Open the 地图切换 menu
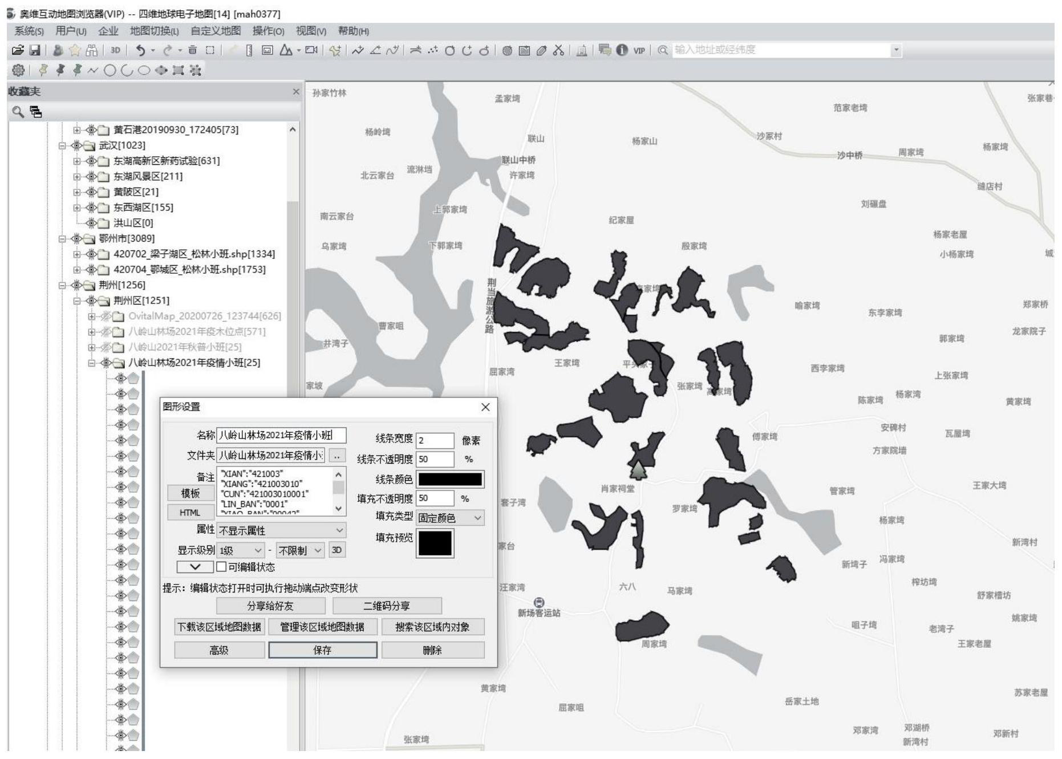The height and width of the screenshot is (759, 1062). (154, 31)
